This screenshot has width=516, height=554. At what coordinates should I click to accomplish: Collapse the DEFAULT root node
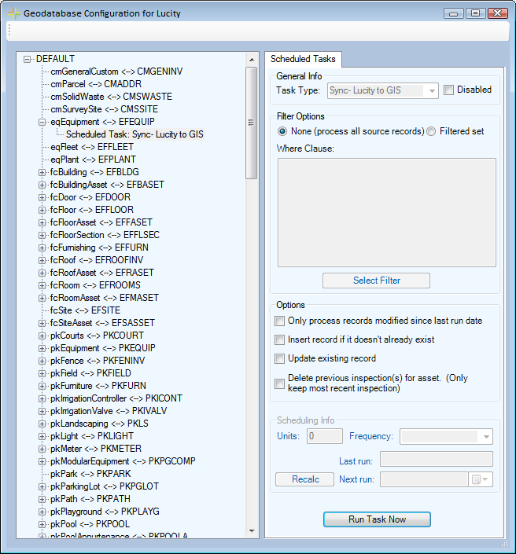[x=28, y=59]
